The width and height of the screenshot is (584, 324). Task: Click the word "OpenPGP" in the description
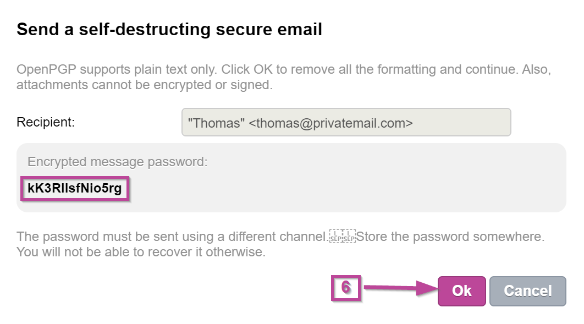pos(42,70)
